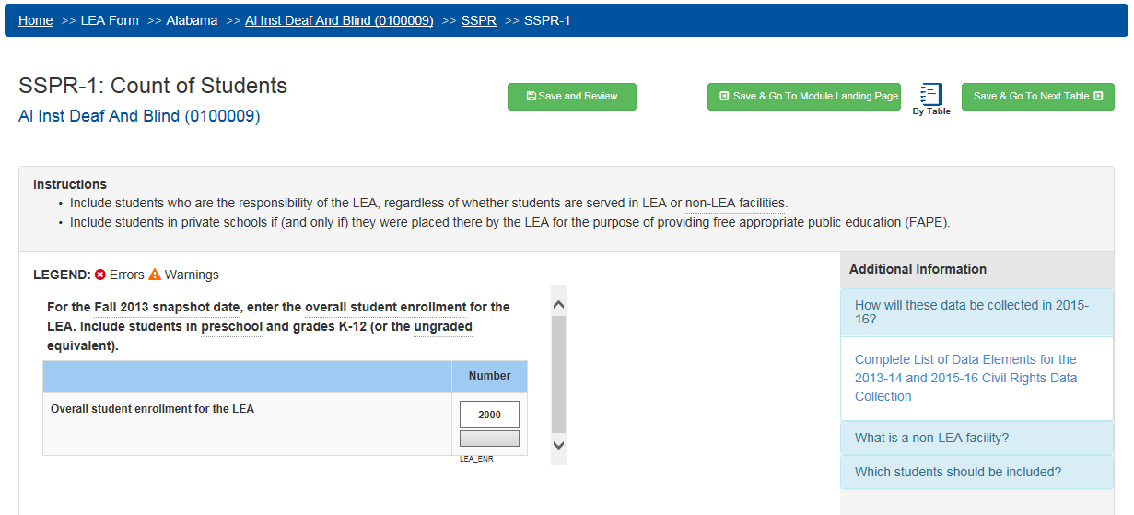1134x515 pixels.
Task: Click the orange Warnings triangle icon
Action: click(155, 275)
